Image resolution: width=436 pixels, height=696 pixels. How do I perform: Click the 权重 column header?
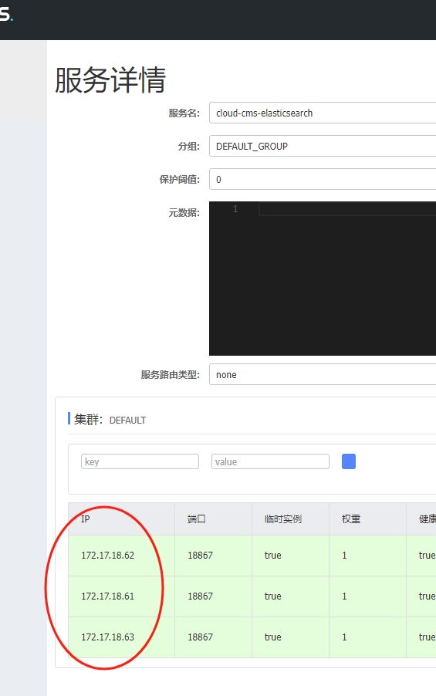click(368, 519)
